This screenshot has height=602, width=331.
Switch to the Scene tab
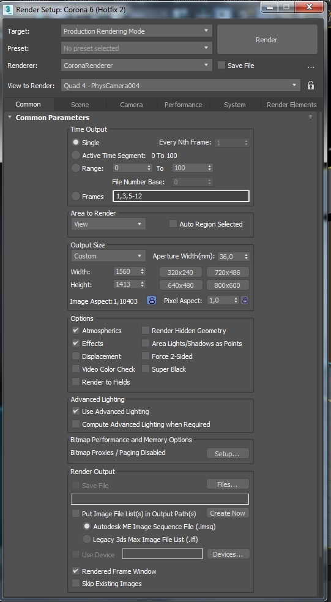tap(80, 105)
